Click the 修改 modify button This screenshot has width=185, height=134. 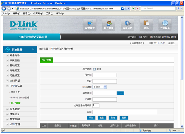(x=102, y=118)
